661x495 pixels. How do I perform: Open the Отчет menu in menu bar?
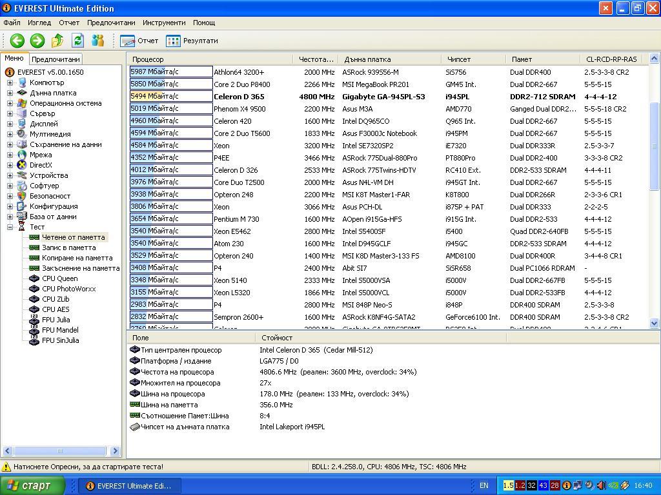69,23
